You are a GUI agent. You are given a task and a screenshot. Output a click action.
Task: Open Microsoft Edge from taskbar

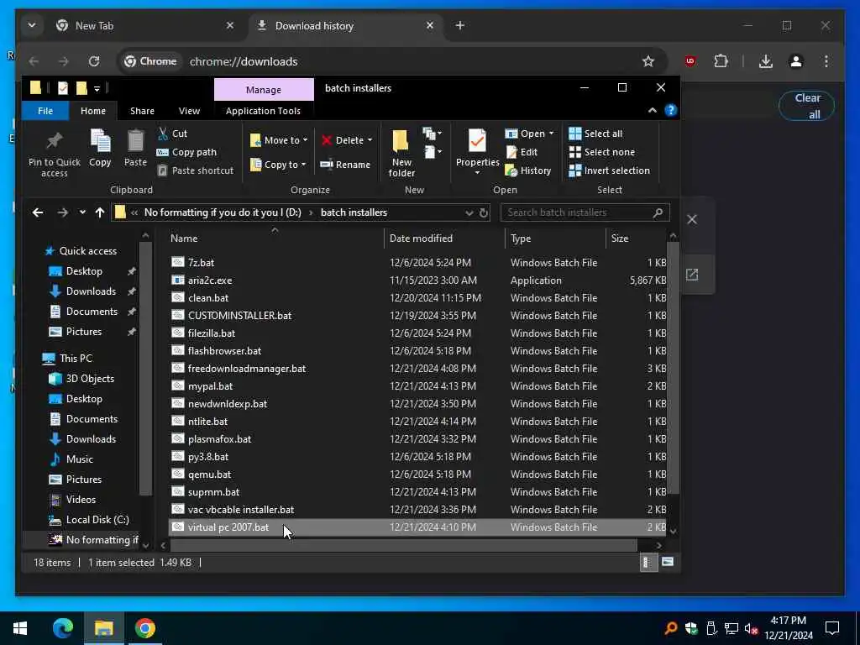tap(62, 628)
